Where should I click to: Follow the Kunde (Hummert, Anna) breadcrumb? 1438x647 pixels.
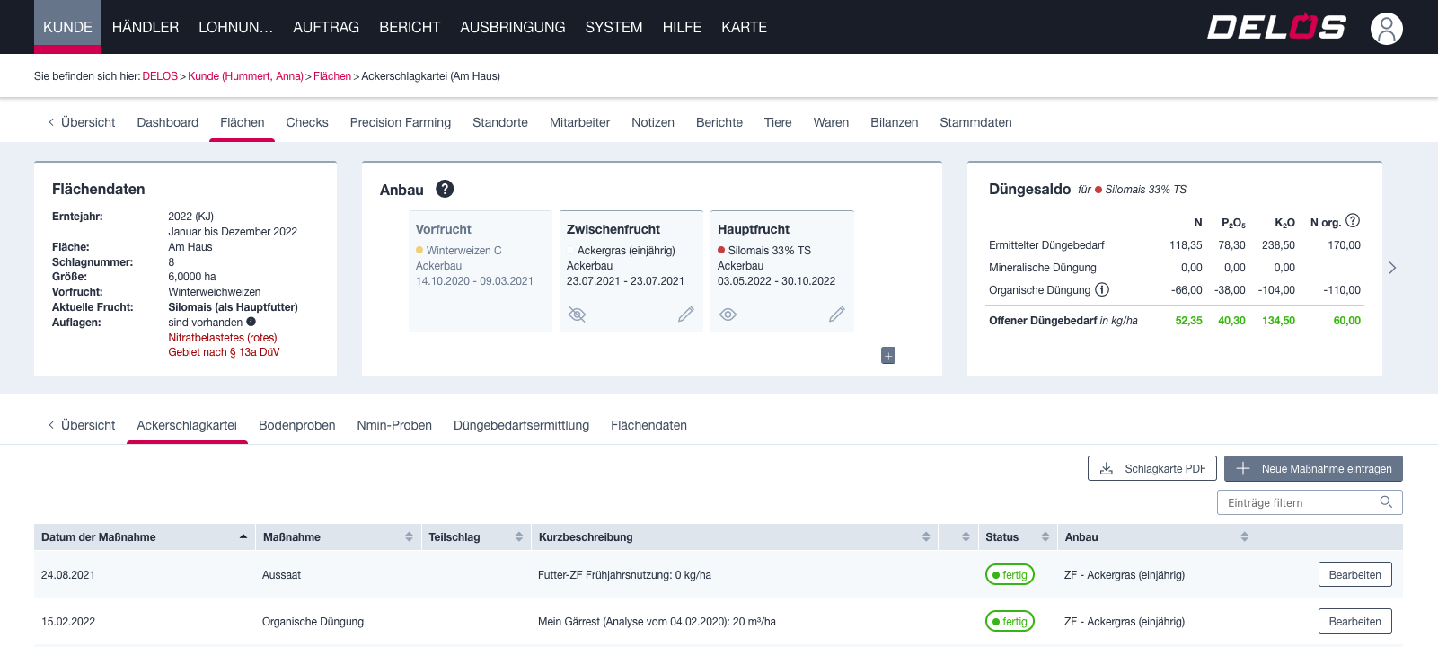point(245,76)
